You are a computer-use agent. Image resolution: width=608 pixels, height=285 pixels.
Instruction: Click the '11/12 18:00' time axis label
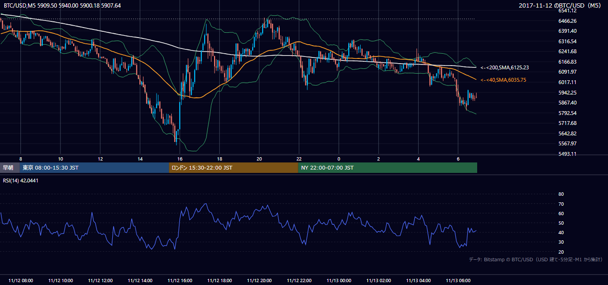click(219, 281)
